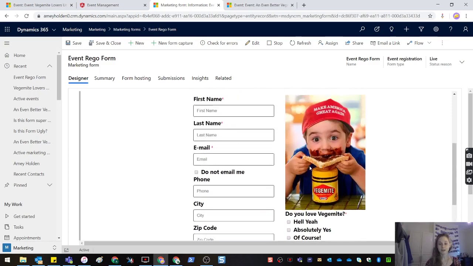
Task: Click the quick create plus icon
Action: (406, 29)
